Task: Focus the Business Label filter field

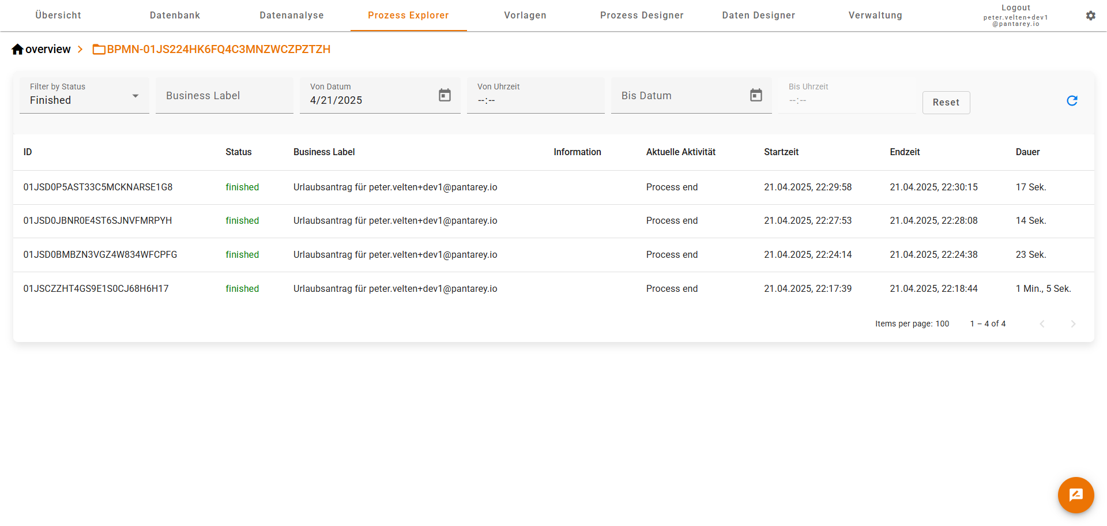Action: [224, 96]
